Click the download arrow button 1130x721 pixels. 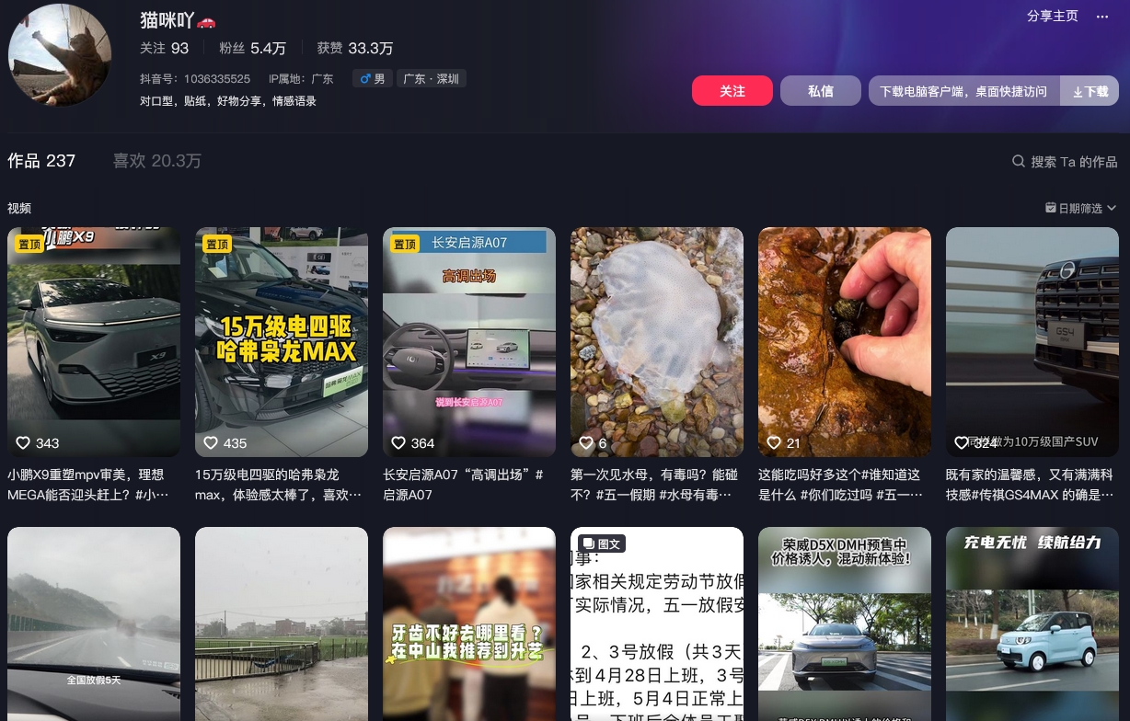pos(1090,91)
